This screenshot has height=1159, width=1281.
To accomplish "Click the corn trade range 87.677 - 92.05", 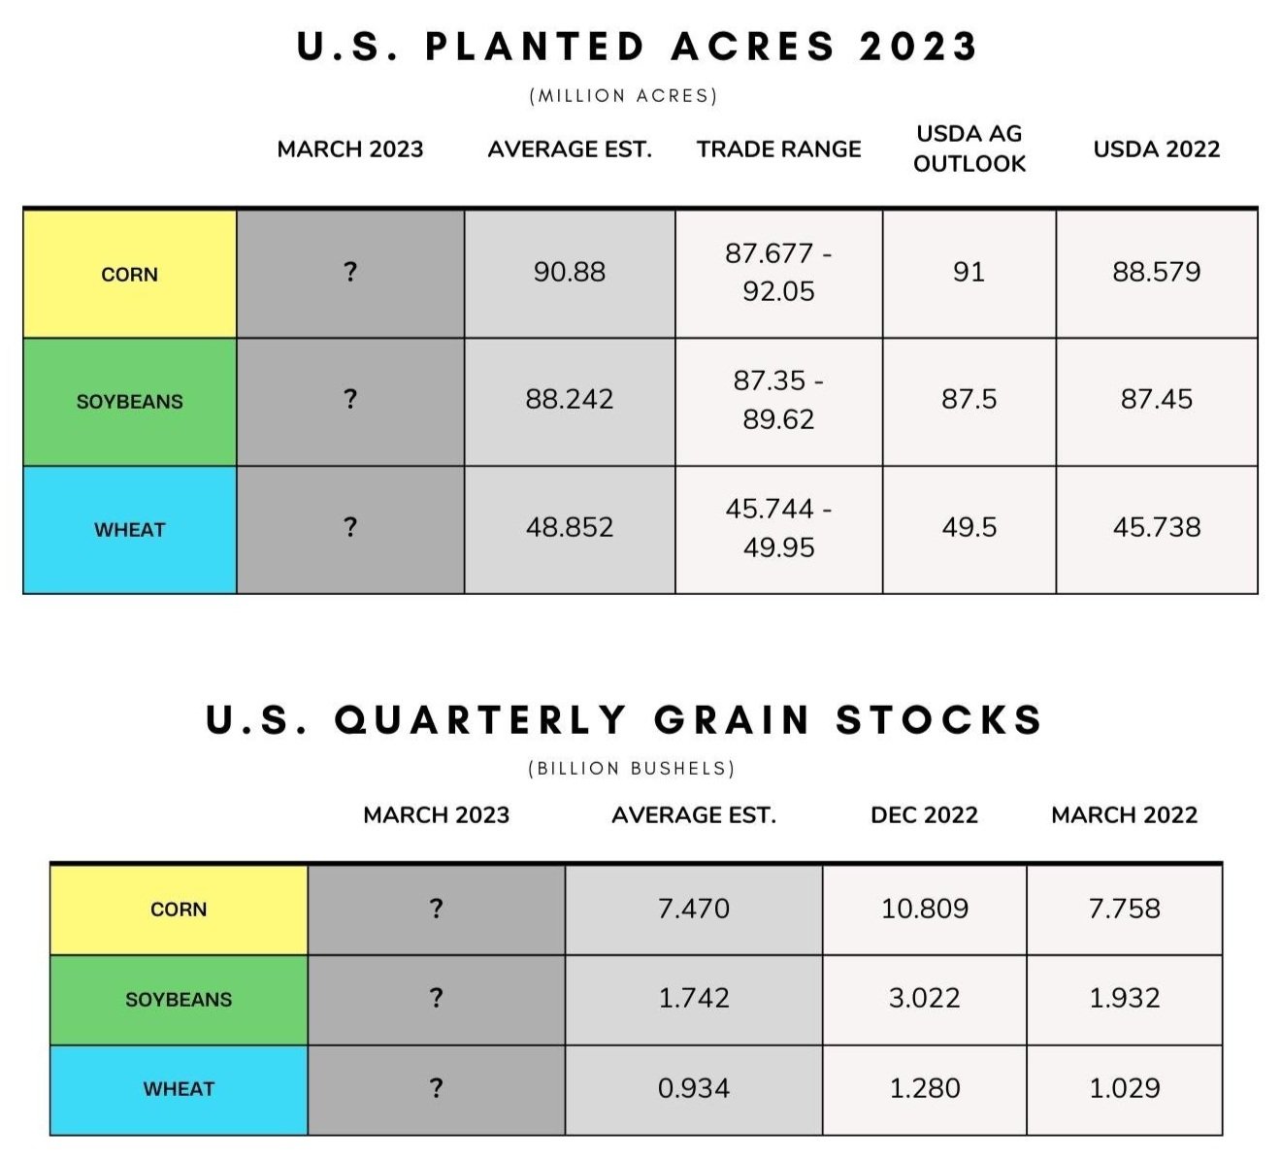I will 778,272.
